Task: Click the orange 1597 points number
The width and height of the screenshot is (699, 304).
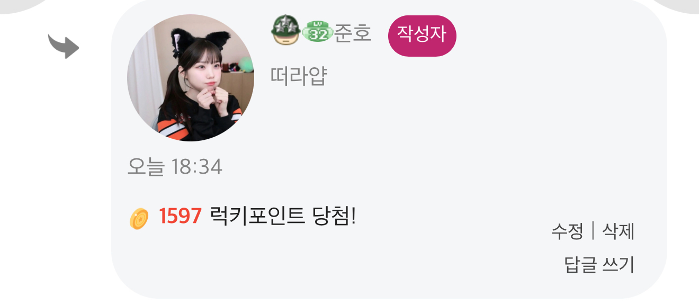Action: coord(180,216)
